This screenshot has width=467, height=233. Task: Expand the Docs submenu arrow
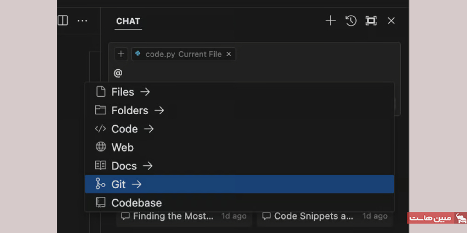click(x=148, y=166)
